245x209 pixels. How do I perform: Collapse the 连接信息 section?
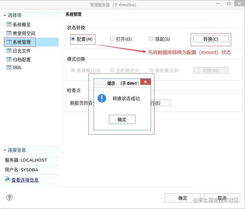pos(5,150)
